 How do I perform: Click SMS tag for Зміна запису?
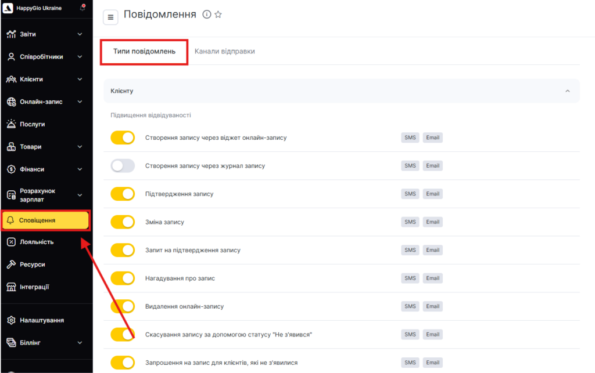410,222
